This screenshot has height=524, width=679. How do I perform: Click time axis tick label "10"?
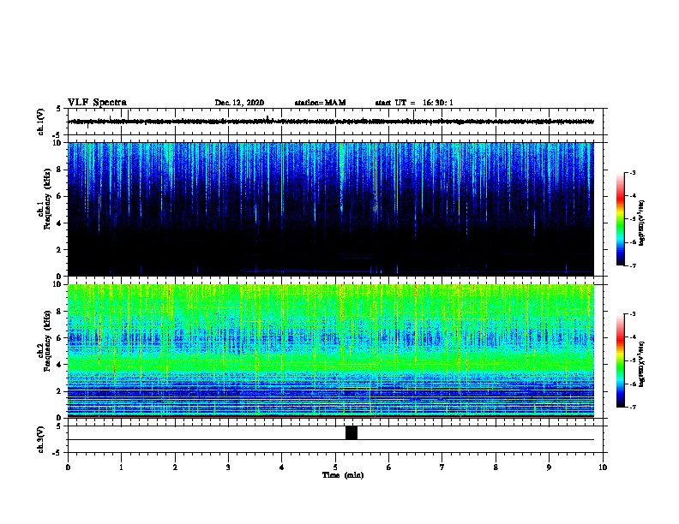(x=603, y=467)
